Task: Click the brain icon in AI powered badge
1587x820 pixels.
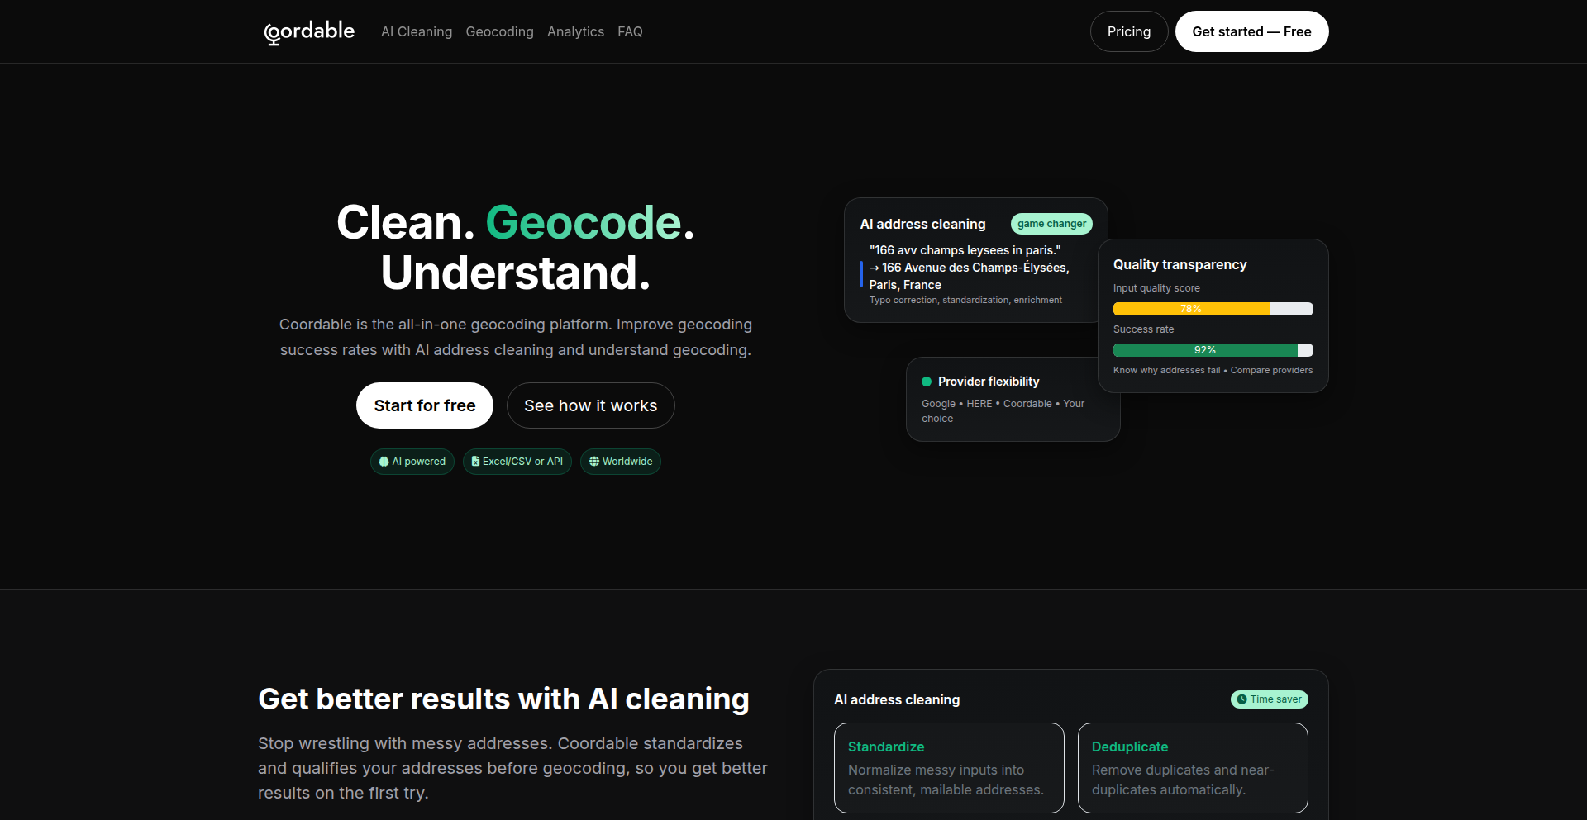Action: (x=384, y=462)
